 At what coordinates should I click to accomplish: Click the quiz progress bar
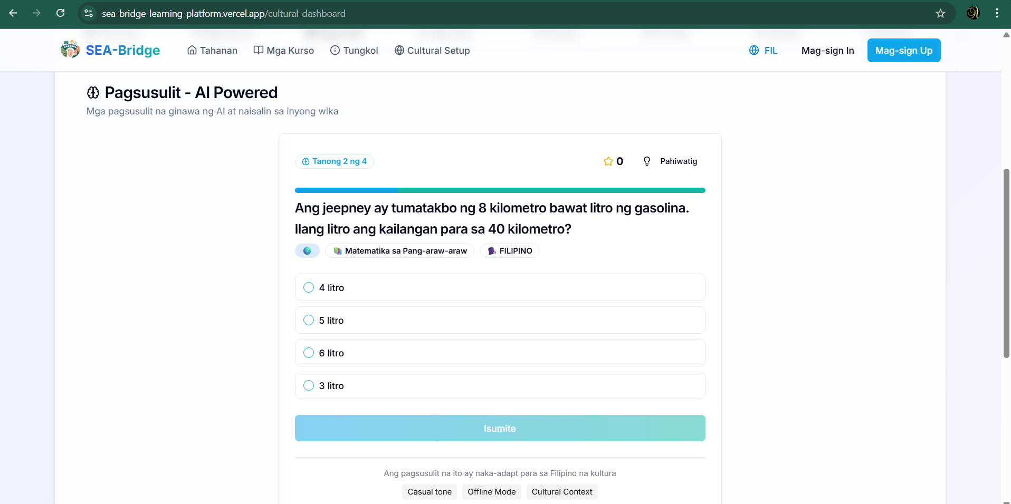coord(500,190)
